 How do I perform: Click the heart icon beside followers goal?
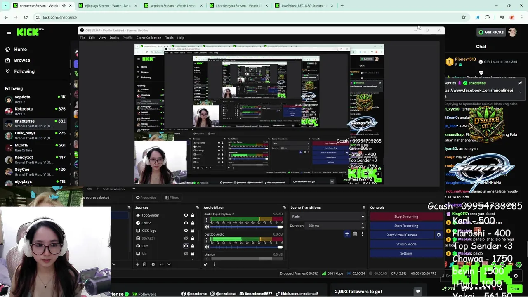(418, 292)
